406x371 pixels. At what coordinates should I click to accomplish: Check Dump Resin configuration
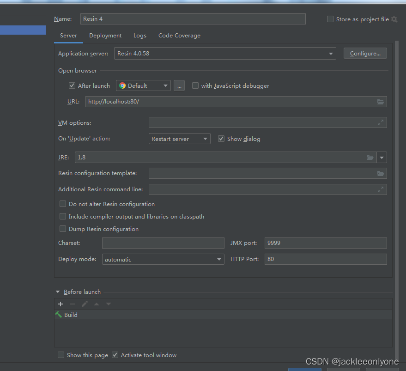click(x=63, y=229)
